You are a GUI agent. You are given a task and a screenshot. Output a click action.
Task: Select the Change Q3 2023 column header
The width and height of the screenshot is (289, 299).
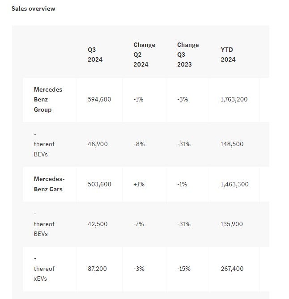point(188,55)
